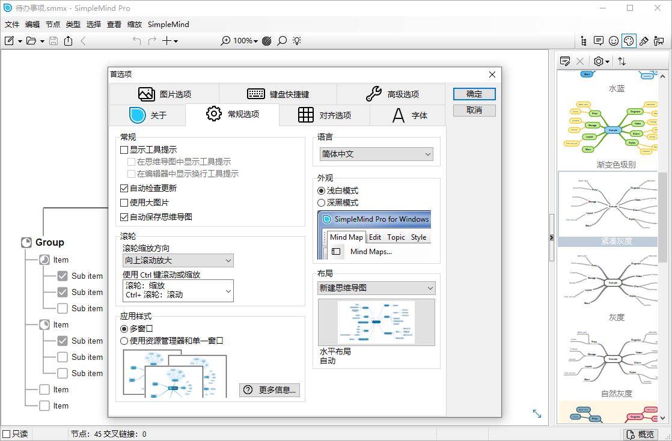
Task: Click the outline view icon on toolbar
Action: coord(584,40)
